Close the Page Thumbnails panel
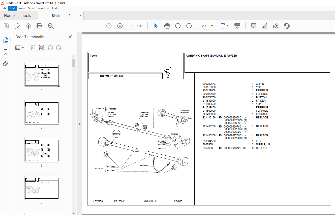335x215 pixels. pos(70,37)
